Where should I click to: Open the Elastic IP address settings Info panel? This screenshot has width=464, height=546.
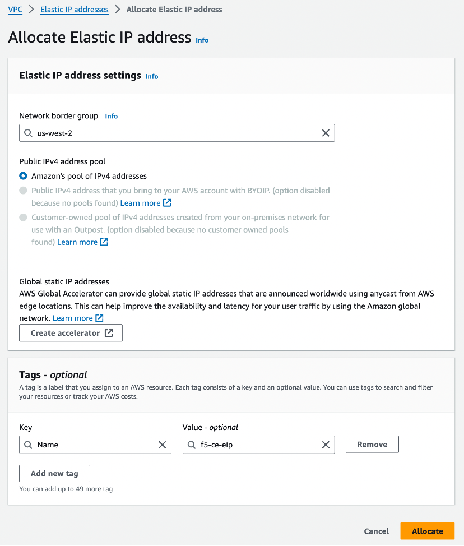(x=151, y=76)
